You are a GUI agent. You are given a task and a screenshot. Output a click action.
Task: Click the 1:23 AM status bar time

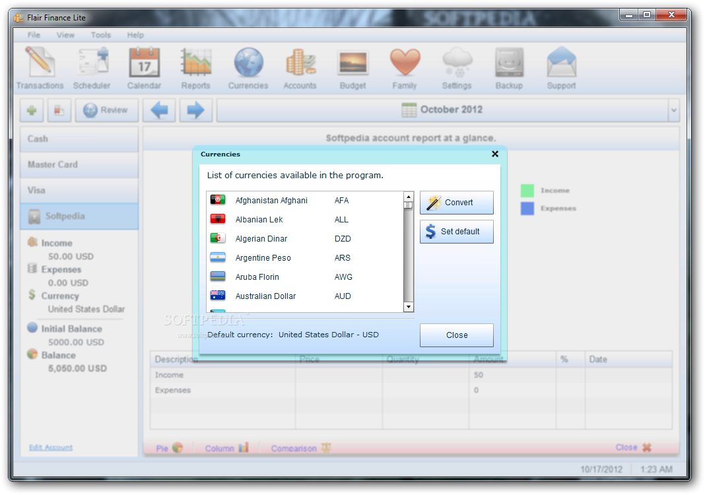click(656, 469)
